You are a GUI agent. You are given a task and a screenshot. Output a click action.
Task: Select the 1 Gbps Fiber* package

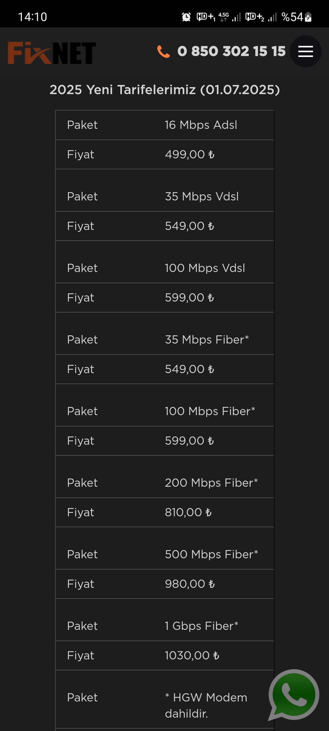click(201, 626)
